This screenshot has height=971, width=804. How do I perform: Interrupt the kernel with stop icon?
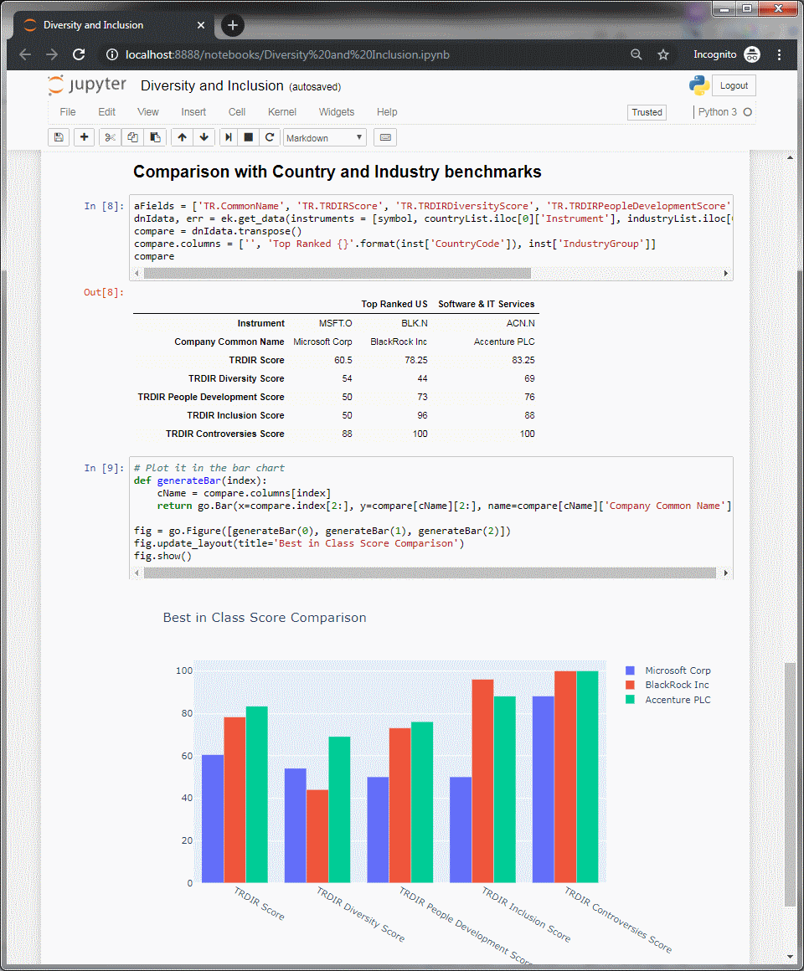tap(249, 137)
